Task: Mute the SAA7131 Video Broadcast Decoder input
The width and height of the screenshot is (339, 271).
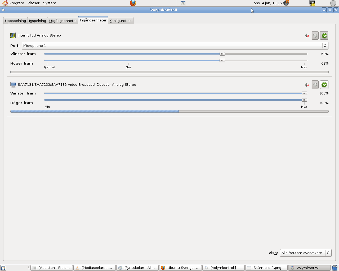Action: [x=307, y=85]
